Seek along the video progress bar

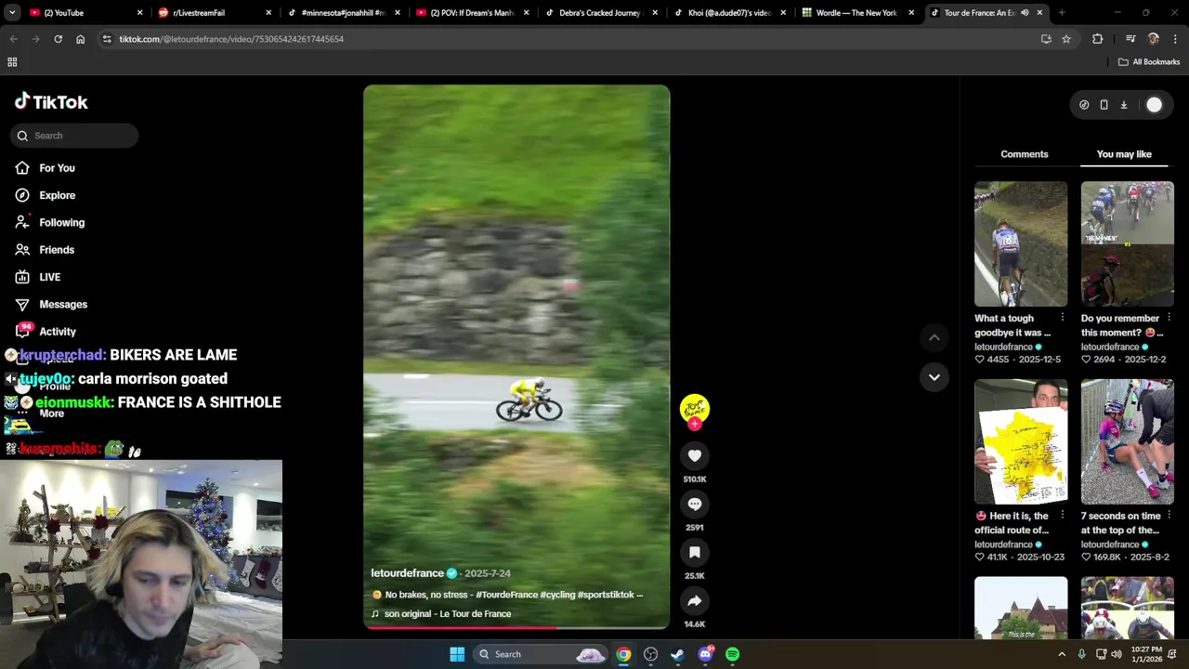[x=516, y=628]
